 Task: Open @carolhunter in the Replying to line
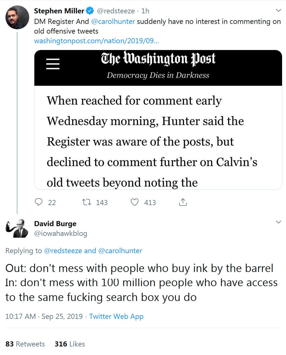pos(120,251)
